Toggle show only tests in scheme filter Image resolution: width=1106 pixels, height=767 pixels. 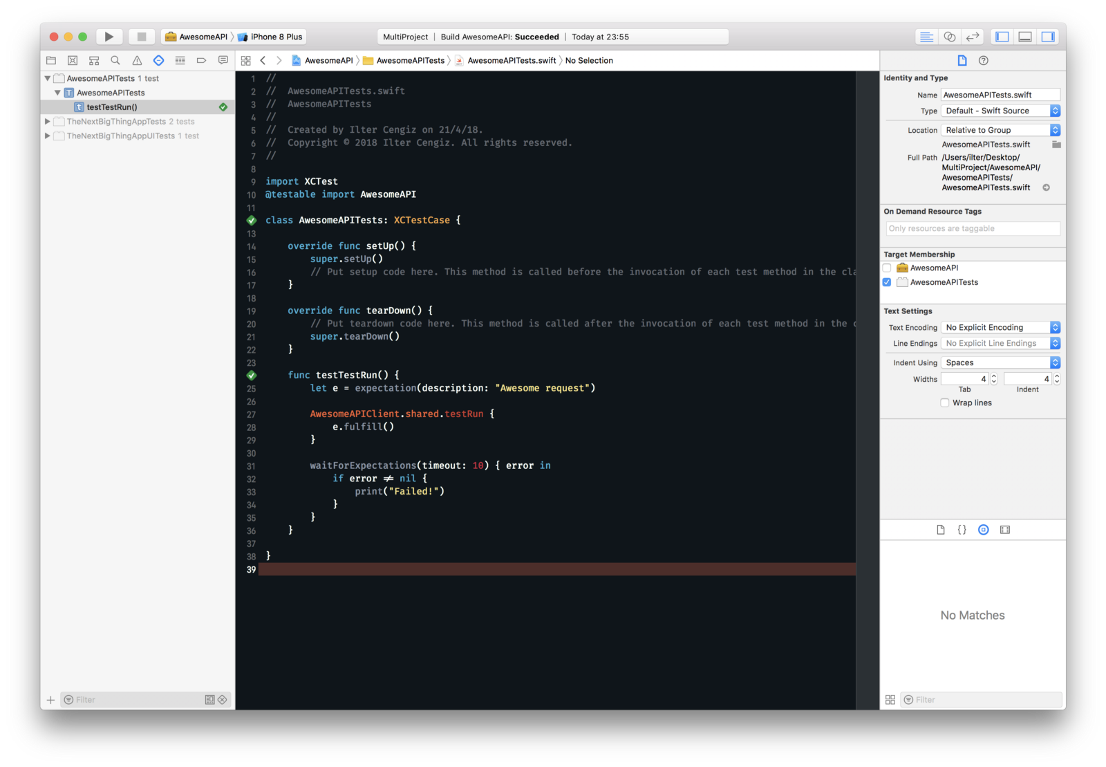pyautogui.click(x=210, y=700)
